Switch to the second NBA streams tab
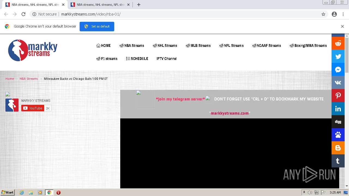The height and width of the screenshot is (196, 349). (x=100, y=5)
